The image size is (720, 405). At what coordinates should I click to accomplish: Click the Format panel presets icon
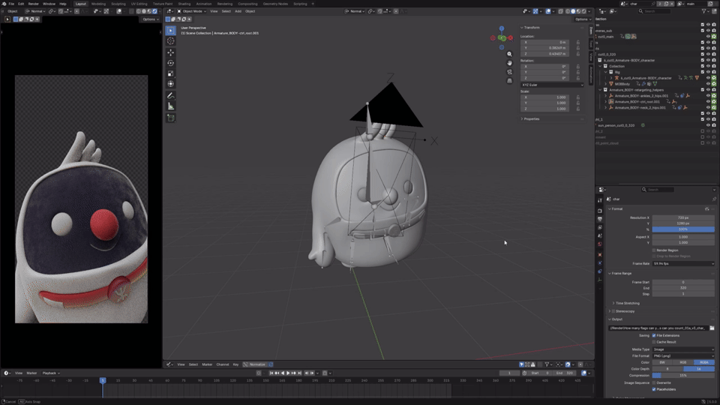706,209
